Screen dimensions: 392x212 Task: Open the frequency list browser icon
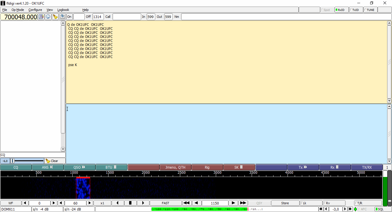(x=41, y=17)
